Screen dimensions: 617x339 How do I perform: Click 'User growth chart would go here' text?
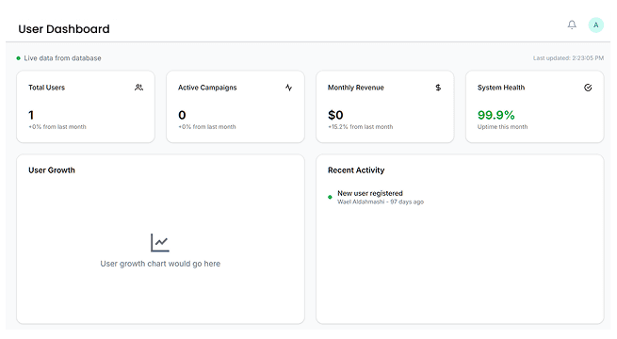point(160,264)
